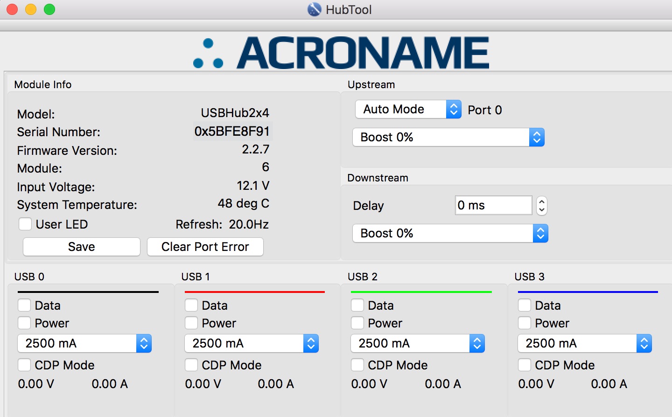The height and width of the screenshot is (417, 672).
Task: Enable Data on USB 0
Action: coord(24,306)
